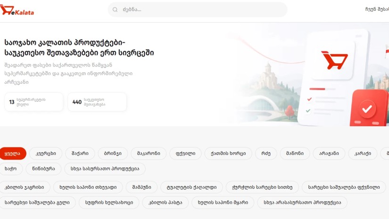The height and width of the screenshot is (219, 389).
Task: Filter by ქათმის ხორცი
Action: tap(228, 154)
